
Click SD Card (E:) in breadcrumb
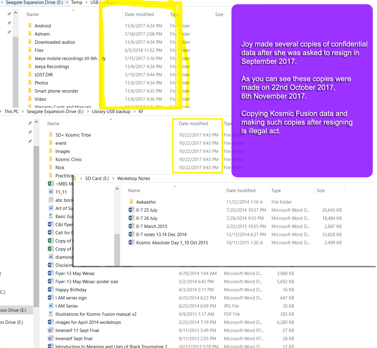[x=97, y=179]
